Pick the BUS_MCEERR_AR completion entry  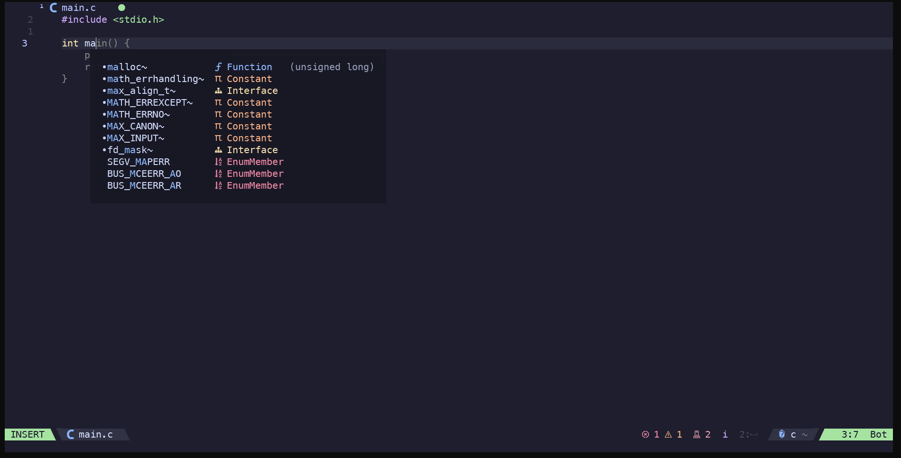point(144,185)
